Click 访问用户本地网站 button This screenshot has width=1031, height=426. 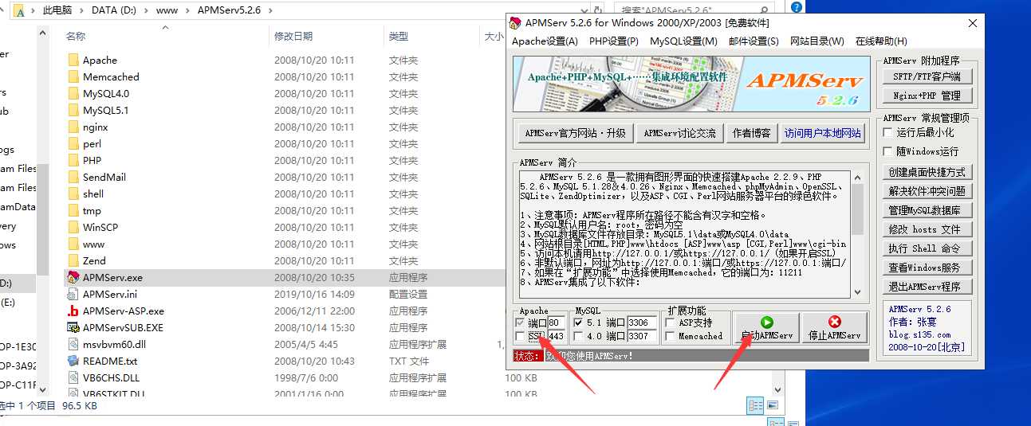click(x=823, y=133)
